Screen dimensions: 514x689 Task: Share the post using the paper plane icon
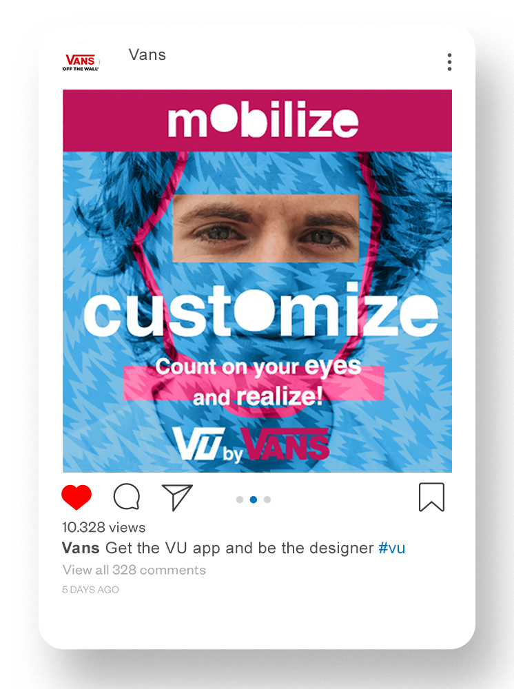click(x=177, y=497)
